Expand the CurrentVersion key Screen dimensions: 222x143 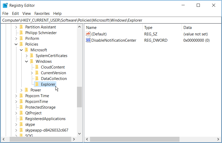tap(32, 73)
